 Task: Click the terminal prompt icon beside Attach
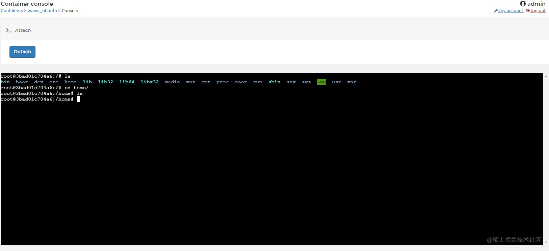coord(9,30)
